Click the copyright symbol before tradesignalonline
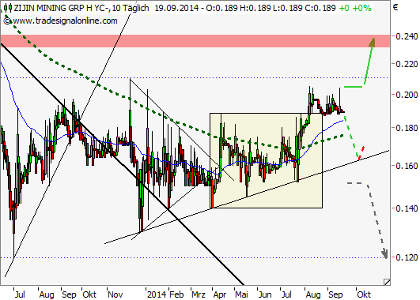 pyautogui.click(x=7, y=21)
